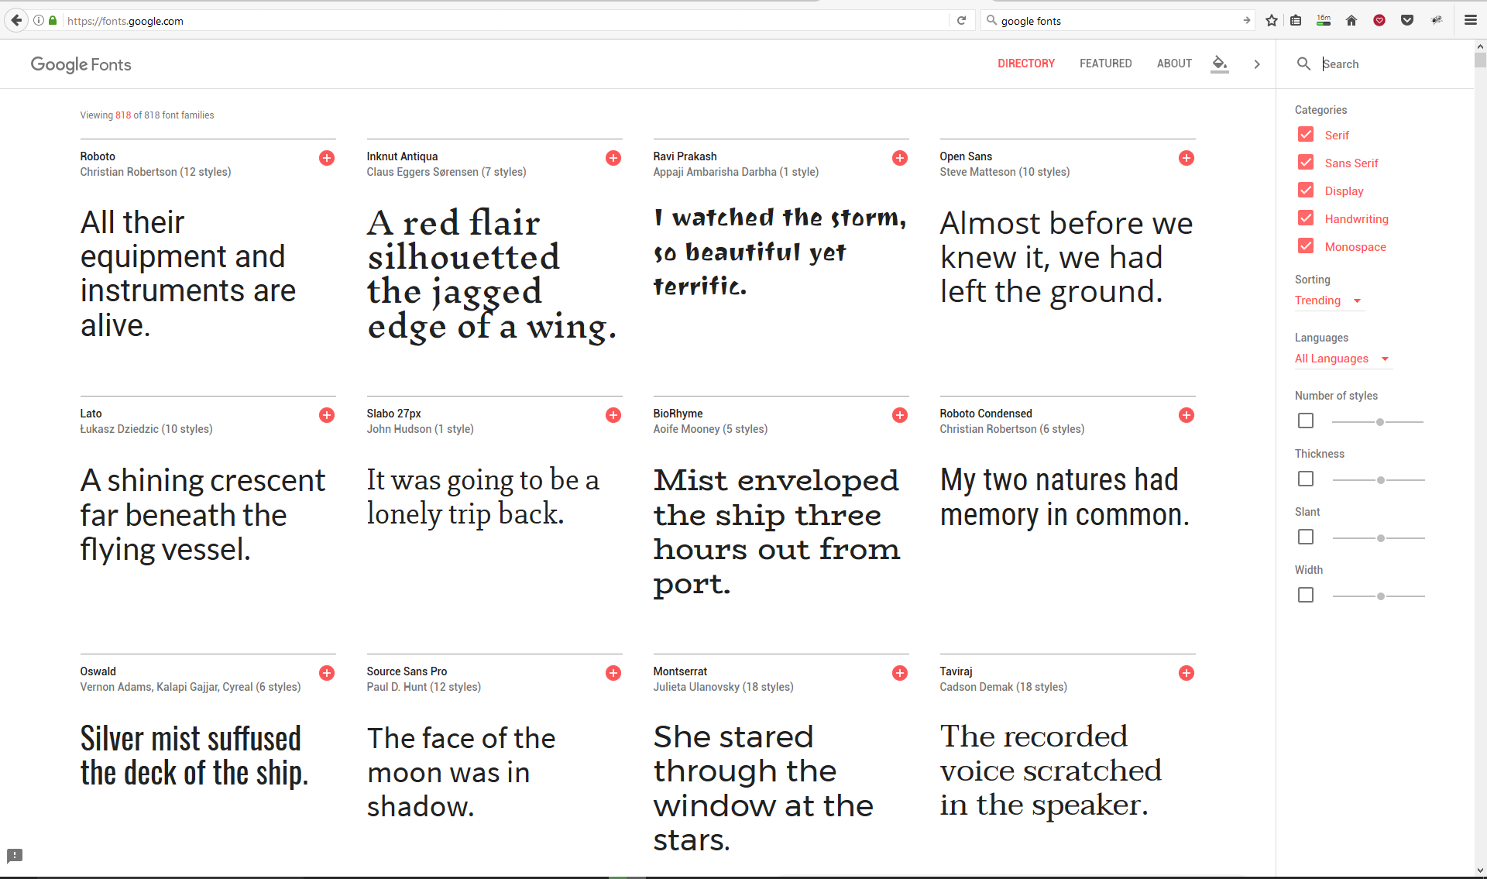Click the Lato sample text preview
This screenshot has width=1487, height=879.
coord(203,514)
